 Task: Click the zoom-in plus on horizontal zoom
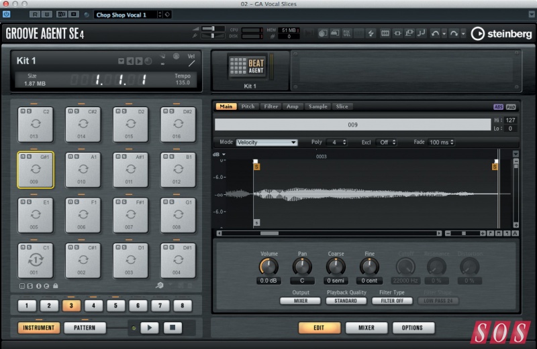(483, 234)
